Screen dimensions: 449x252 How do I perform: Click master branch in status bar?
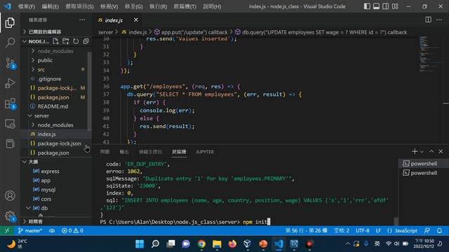(x=30, y=230)
